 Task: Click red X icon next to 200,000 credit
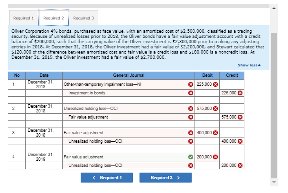pyautogui.click(x=240, y=165)
